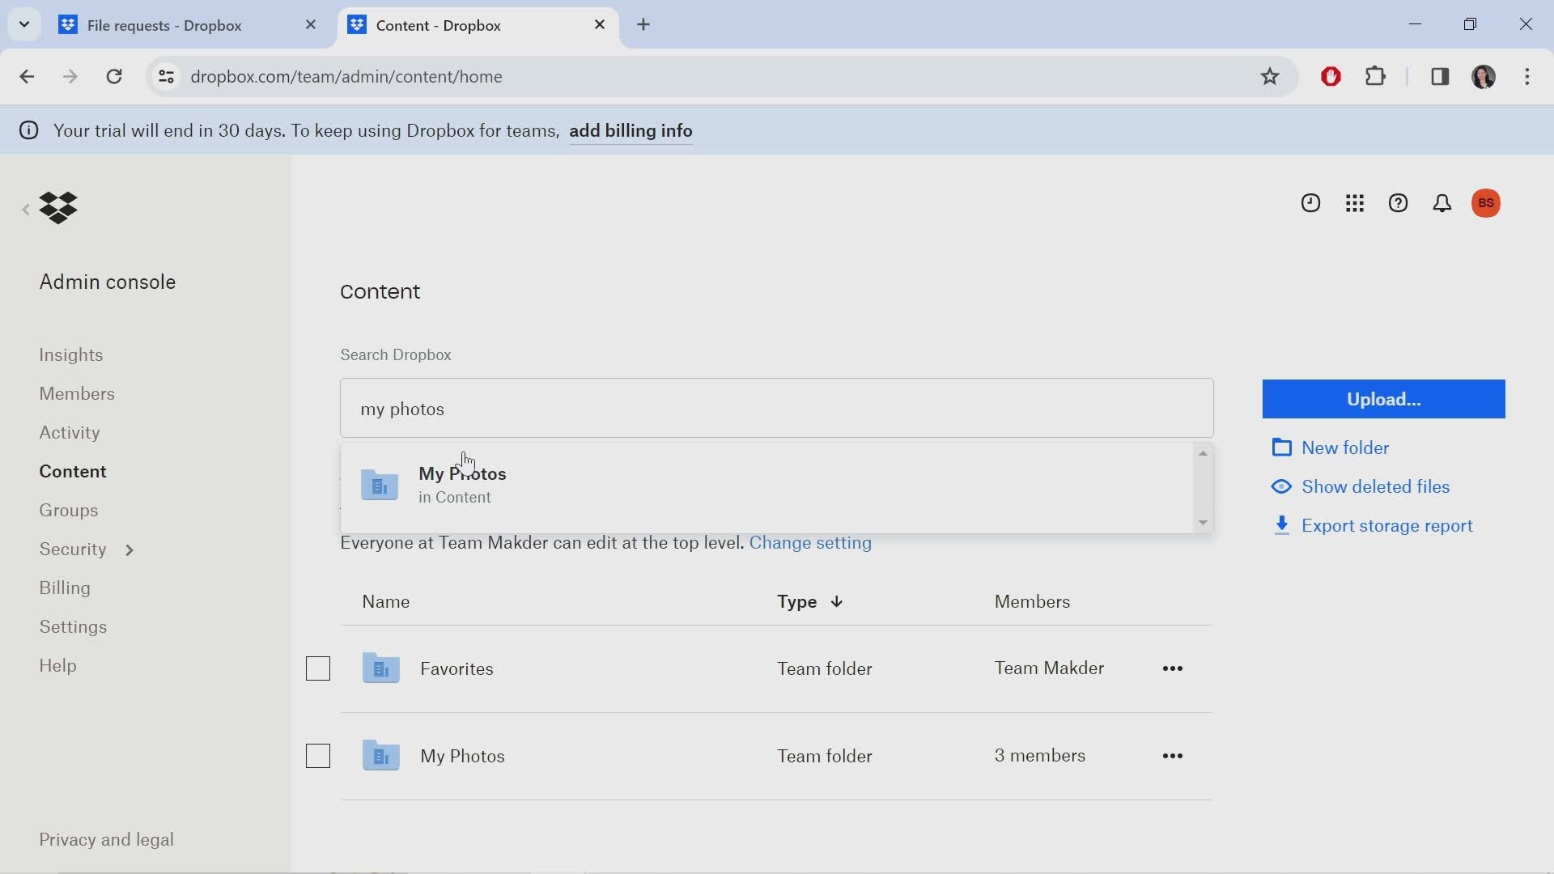1554x874 pixels.
Task: Open Activity in the sidebar
Action: point(70,432)
